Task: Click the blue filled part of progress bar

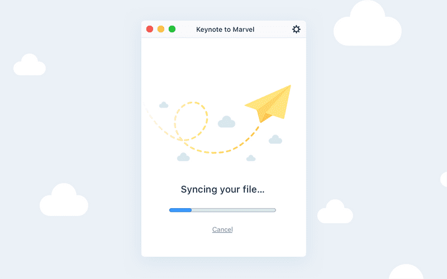Action: click(x=180, y=210)
